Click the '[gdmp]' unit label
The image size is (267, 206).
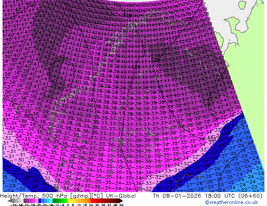point(80,196)
